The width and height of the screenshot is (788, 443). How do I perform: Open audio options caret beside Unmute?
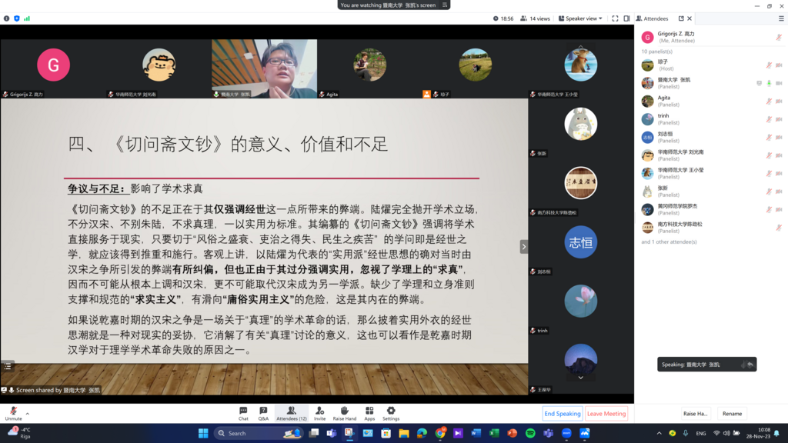(x=28, y=413)
